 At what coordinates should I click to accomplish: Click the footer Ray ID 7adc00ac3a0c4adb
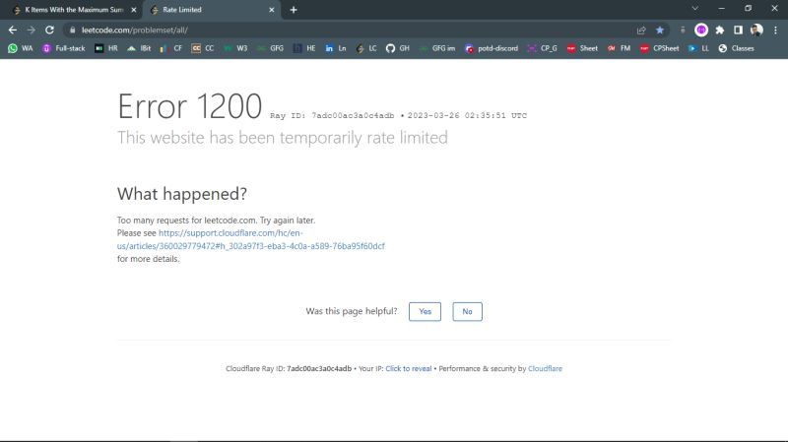[x=319, y=369]
